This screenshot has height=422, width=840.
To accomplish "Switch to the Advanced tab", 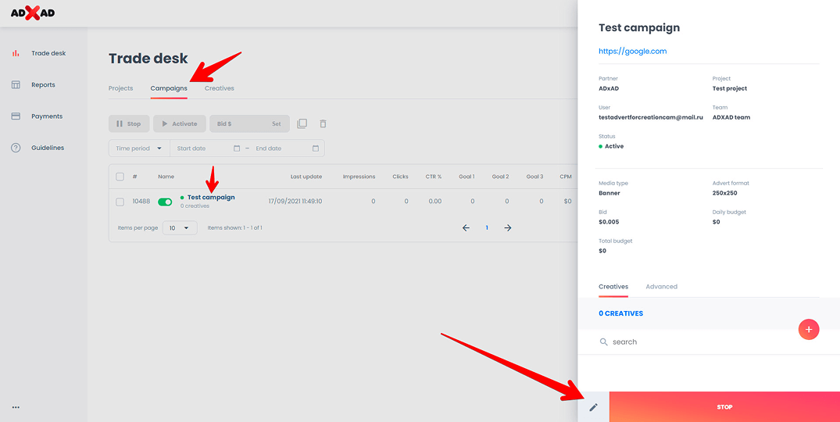I will (661, 287).
